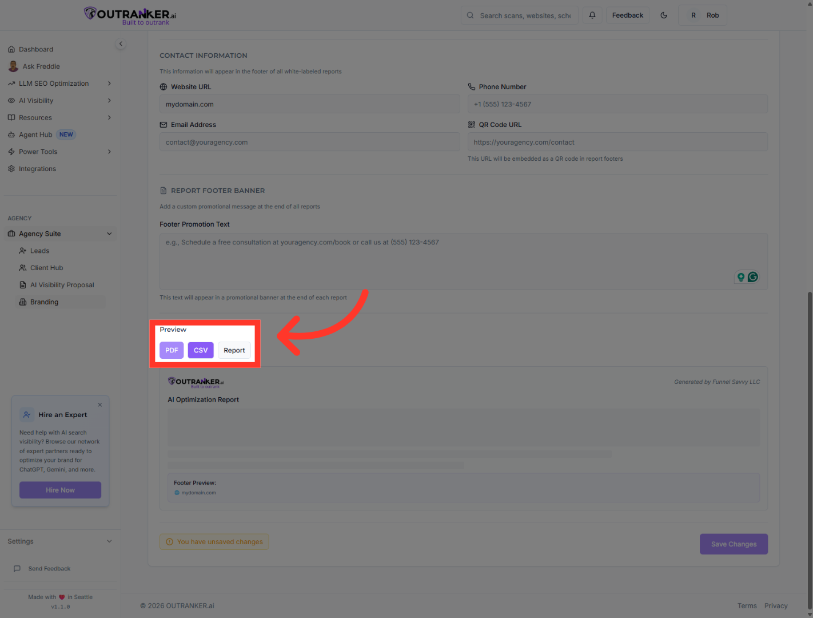
Task: Toggle dark mode with the moon icon
Action: click(664, 15)
